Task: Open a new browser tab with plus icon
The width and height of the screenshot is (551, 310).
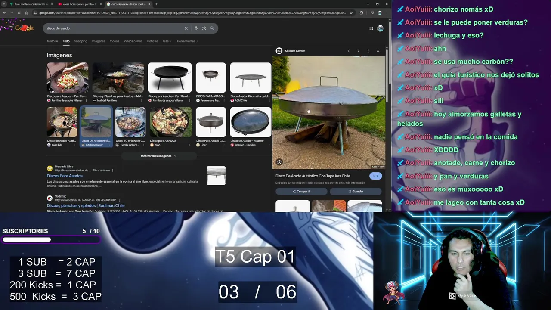Action: (156, 4)
